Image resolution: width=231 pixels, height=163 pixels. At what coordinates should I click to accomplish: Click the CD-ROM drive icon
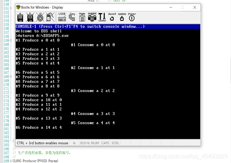tap(40, 17)
